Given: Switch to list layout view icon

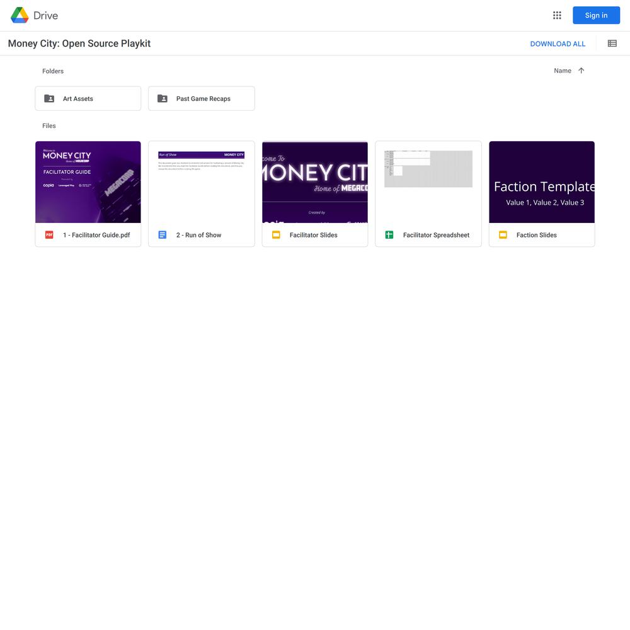Looking at the screenshot, I should 612,43.
